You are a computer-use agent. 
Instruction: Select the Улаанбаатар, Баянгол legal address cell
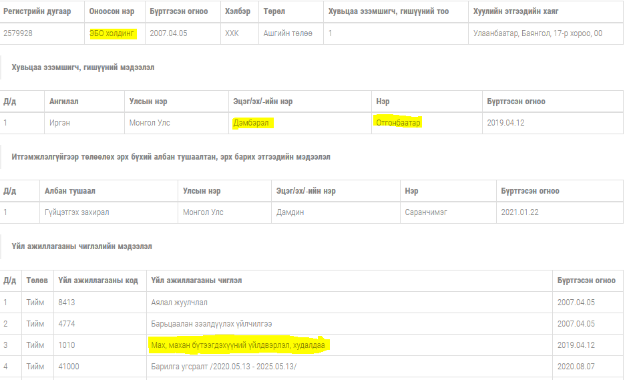538,33
